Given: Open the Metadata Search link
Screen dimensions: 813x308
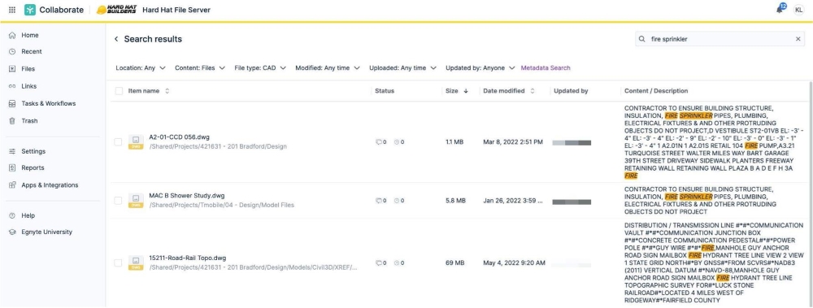Looking at the screenshot, I should tap(546, 68).
